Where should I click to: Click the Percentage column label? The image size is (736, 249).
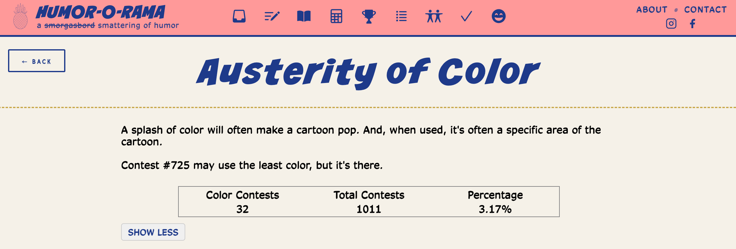(495, 195)
